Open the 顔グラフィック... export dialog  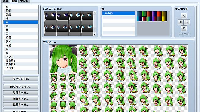coord(21,87)
